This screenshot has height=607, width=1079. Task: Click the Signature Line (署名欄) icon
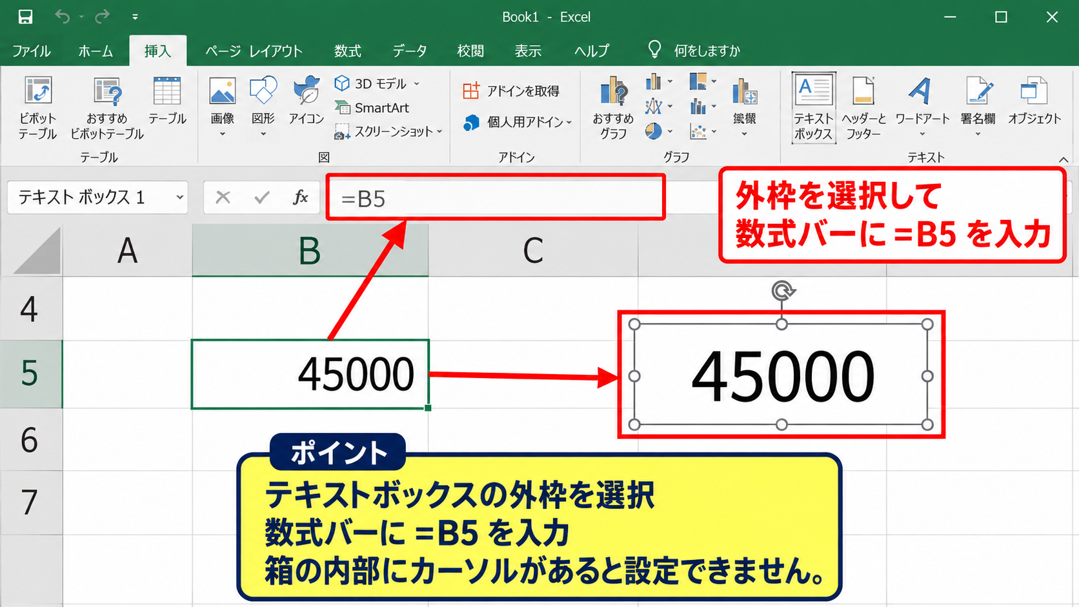979,91
